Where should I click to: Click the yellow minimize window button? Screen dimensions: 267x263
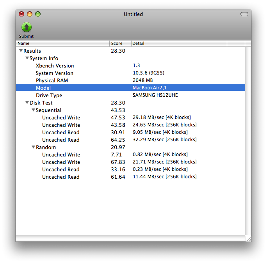(x=30, y=14)
